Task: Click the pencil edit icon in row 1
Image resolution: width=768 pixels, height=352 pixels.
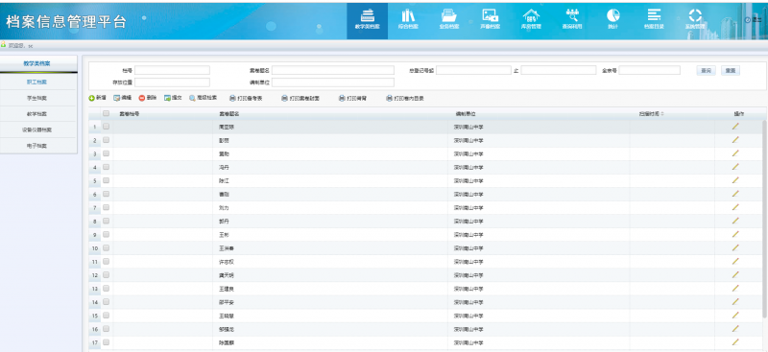Action: [735, 127]
